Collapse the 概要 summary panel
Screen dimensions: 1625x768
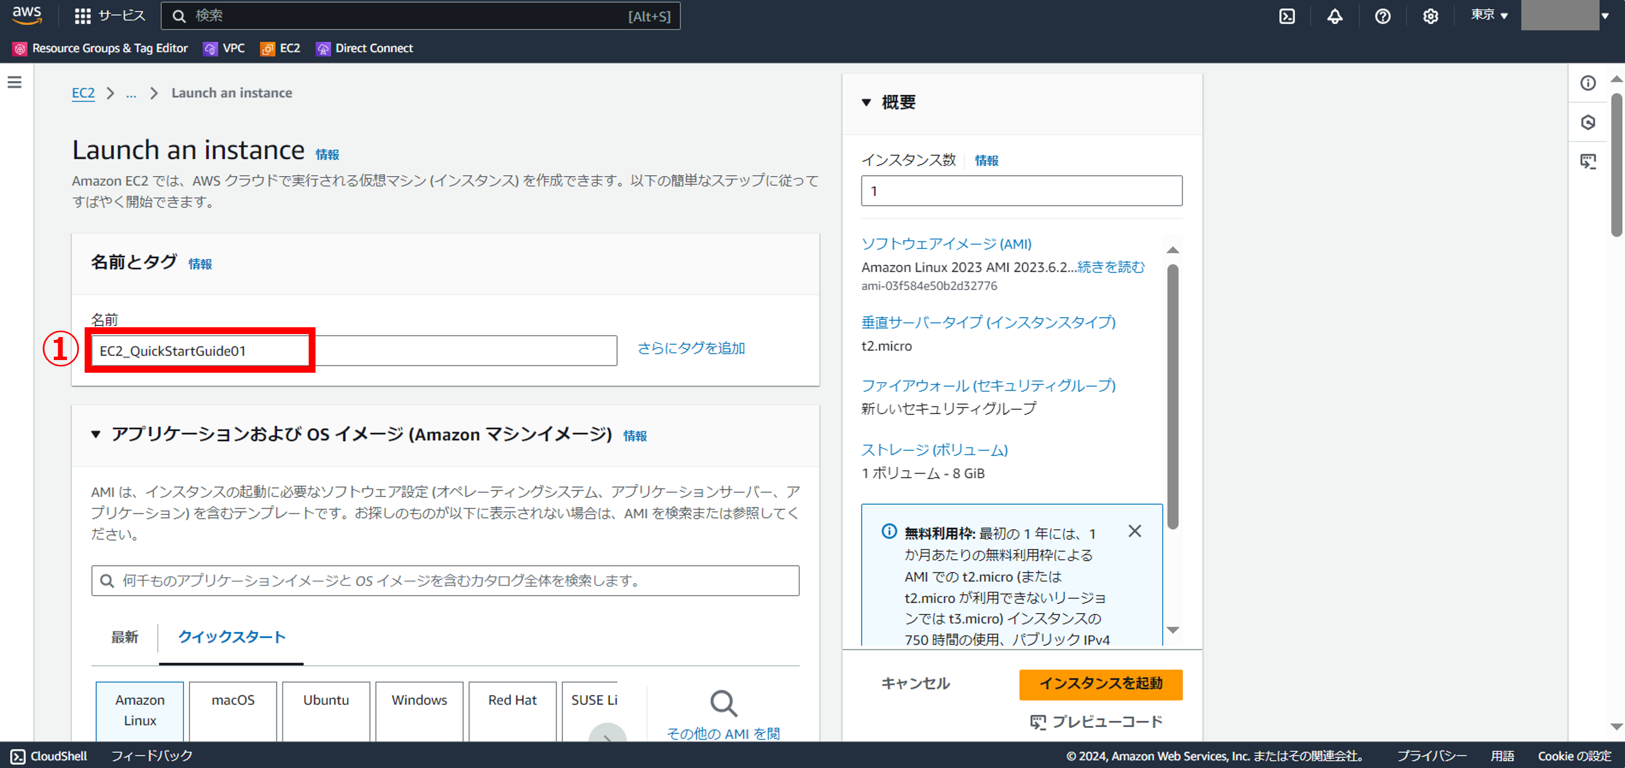[867, 102]
